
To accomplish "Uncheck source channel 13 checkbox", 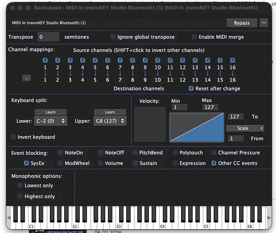I will (195, 60).
